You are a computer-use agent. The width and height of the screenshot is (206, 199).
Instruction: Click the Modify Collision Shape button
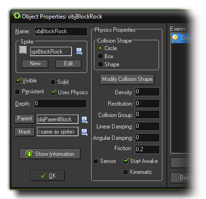tap(127, 79)
